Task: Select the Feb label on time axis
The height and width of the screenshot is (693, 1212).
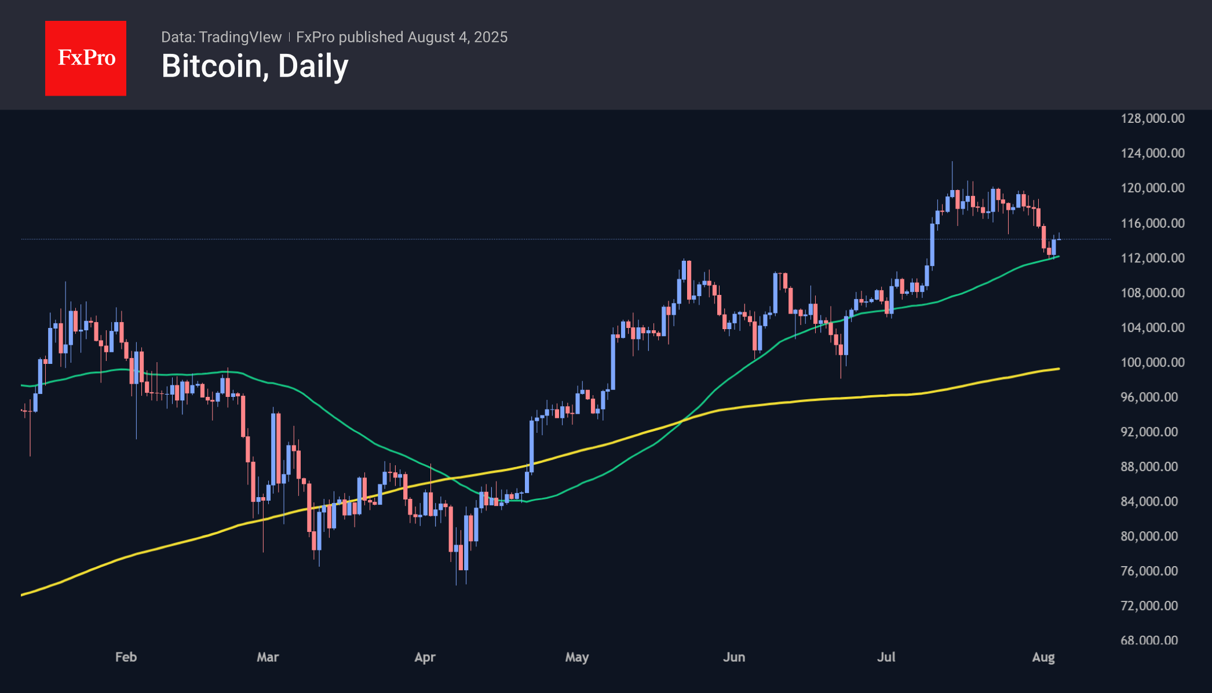Action: [x=126, y=657]
